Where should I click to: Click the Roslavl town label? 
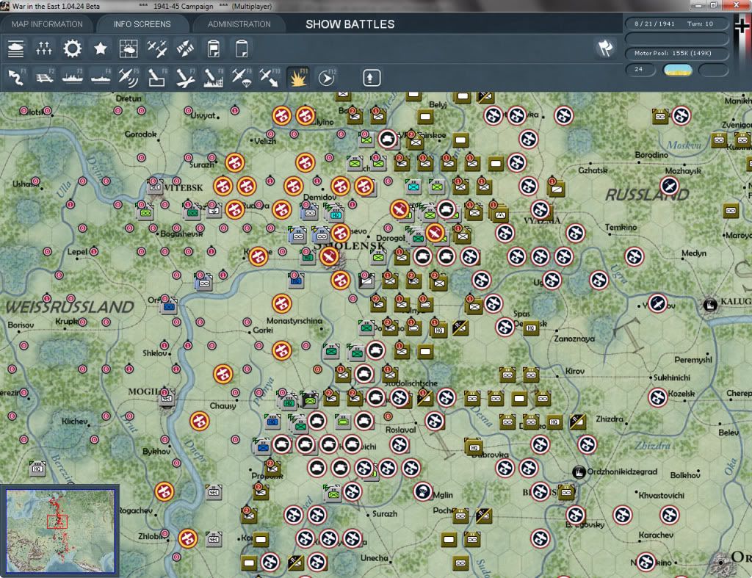pos(400,430)
